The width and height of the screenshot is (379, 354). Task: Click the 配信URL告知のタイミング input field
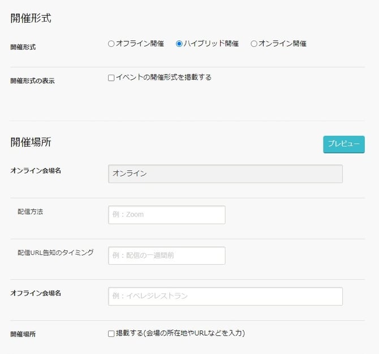pyautogui.click(x=167, y=256)
